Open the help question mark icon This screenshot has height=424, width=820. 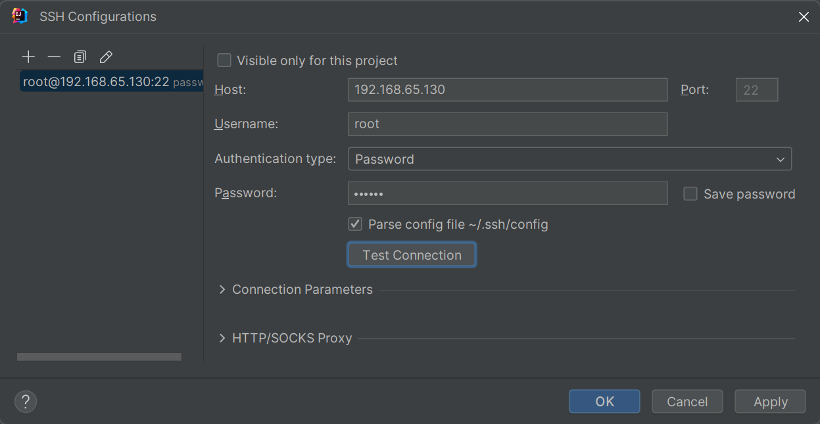pos(26,401)
